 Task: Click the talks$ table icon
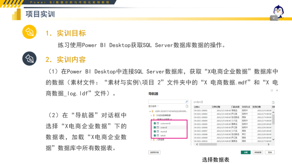point(158,136)
